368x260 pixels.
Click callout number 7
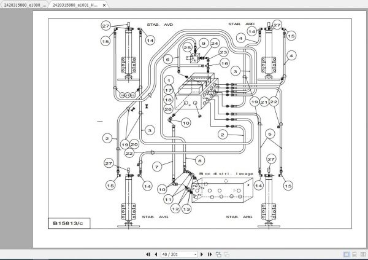click(157, 167)
